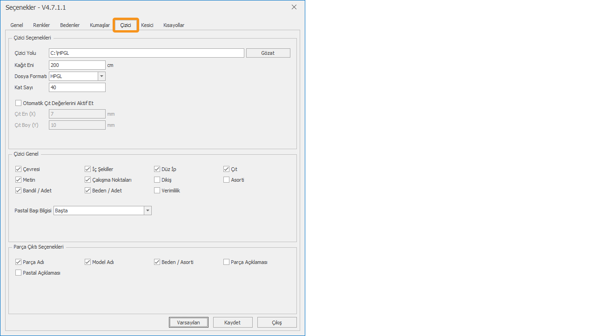Select the Kumaşlar tab
591x336 pixels.
coord(100,25)
